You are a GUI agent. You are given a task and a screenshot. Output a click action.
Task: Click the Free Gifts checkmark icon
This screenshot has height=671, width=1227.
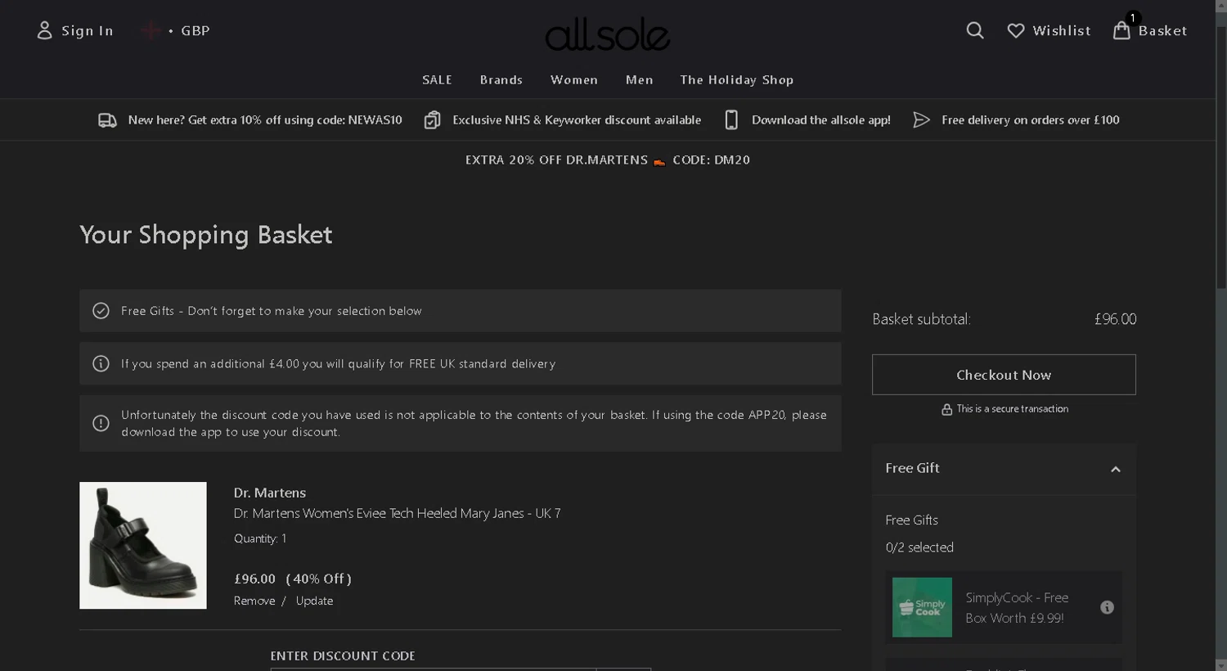click(x=101, y=311)
